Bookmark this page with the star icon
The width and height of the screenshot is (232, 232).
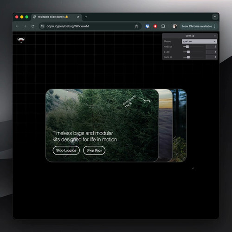(x=136, y=26)
